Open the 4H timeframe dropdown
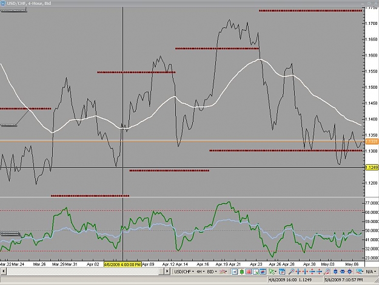The image size is (379, 285). pyautogui.click(x=200, y=272)
